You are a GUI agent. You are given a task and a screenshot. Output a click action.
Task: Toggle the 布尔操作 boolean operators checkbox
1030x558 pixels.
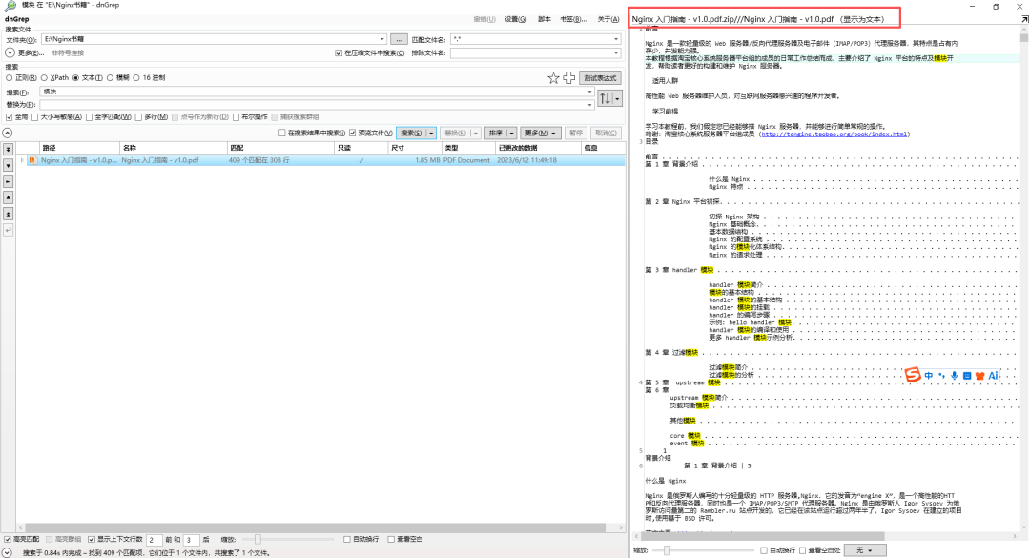(236, 117)
